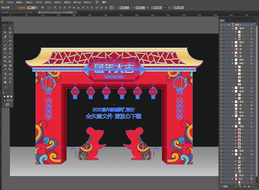Select the Gradient tool

pyautogui.click(x=10, y=65)
